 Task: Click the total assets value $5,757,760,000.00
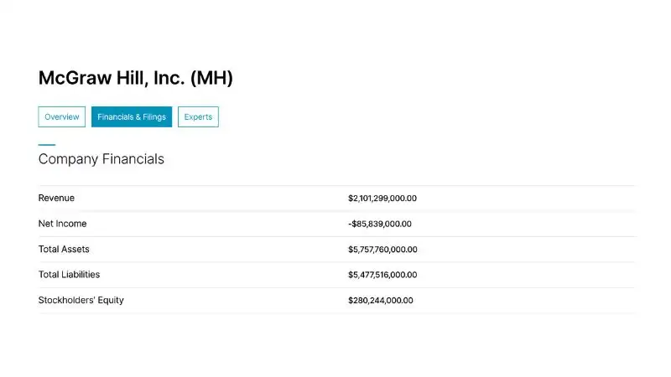click(x=382, y=249)
